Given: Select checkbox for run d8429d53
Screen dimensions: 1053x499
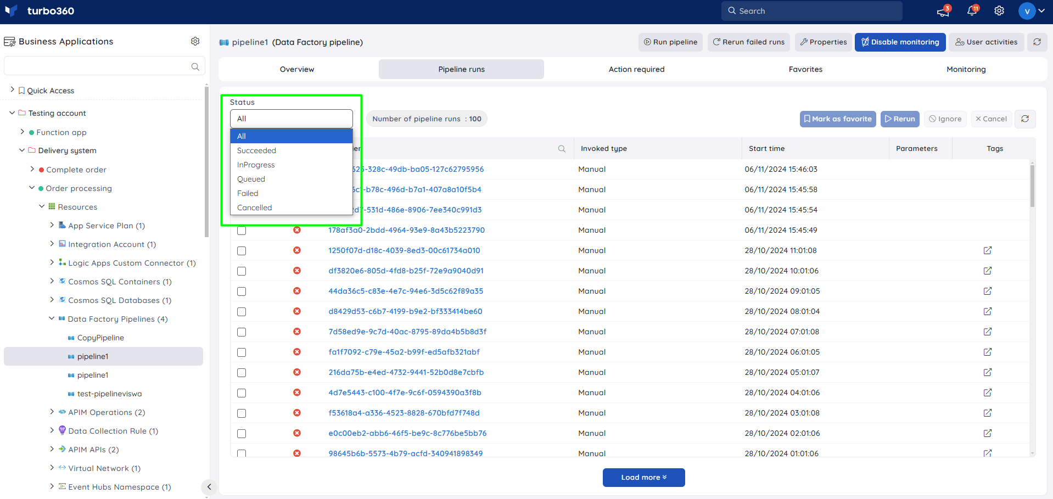Looking at the screenshot, I should tap(242, 312).
